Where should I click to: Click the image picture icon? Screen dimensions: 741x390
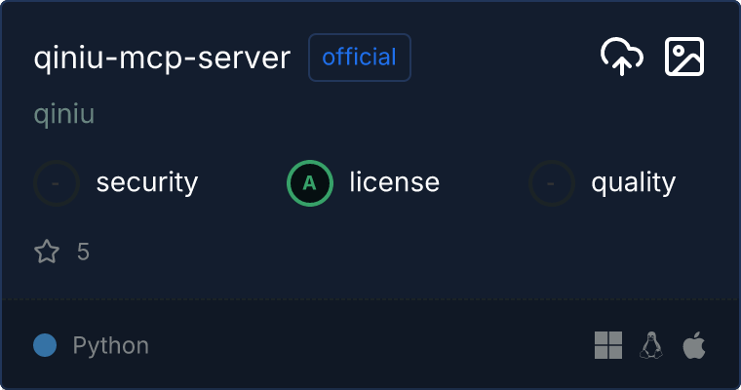click(683, 58)
